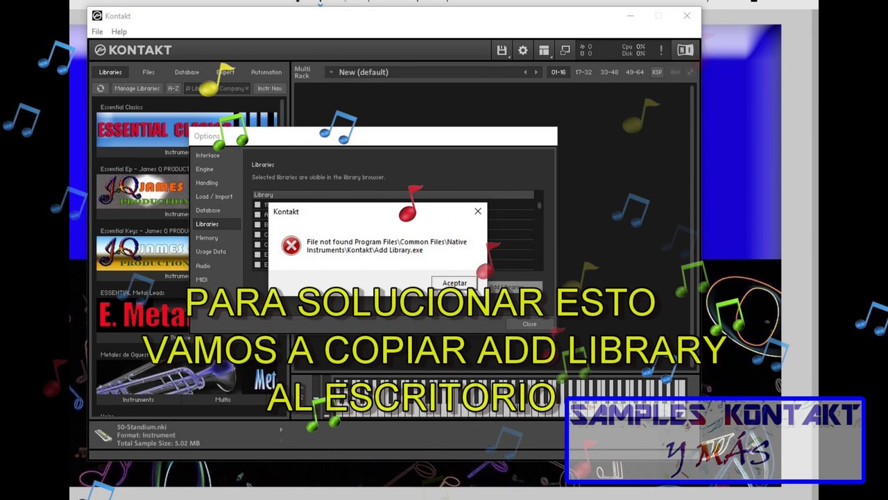
Task: Select the Libraries section in Options
Action: [x=216, y=224]
